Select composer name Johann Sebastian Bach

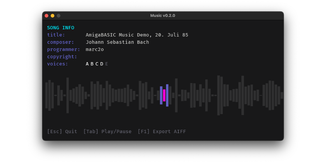(x=117, y=42)
